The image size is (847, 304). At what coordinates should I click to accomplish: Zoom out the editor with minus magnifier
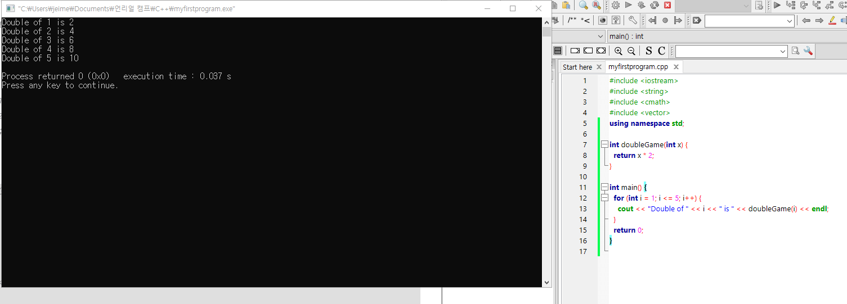pyautogui.click(x=631, y=51)
